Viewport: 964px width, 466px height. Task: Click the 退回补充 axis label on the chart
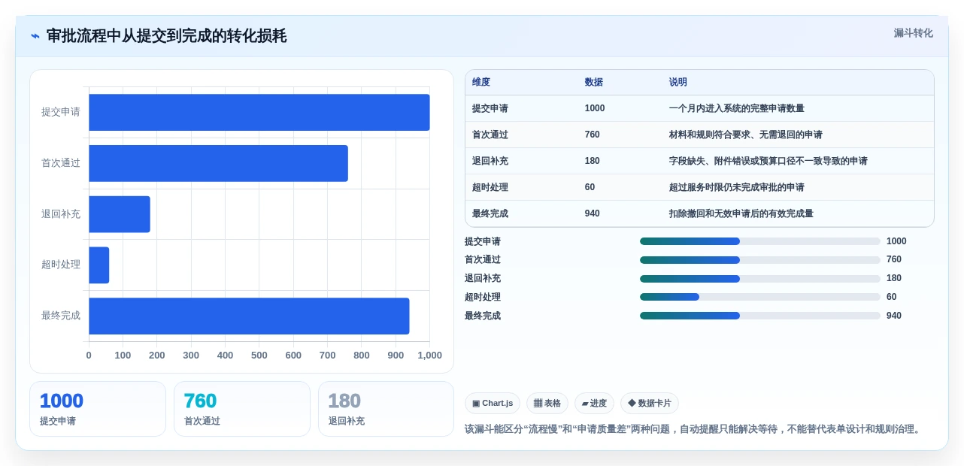coord(61,214)
